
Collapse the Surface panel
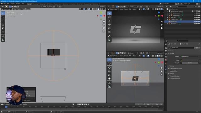point(172,53)
